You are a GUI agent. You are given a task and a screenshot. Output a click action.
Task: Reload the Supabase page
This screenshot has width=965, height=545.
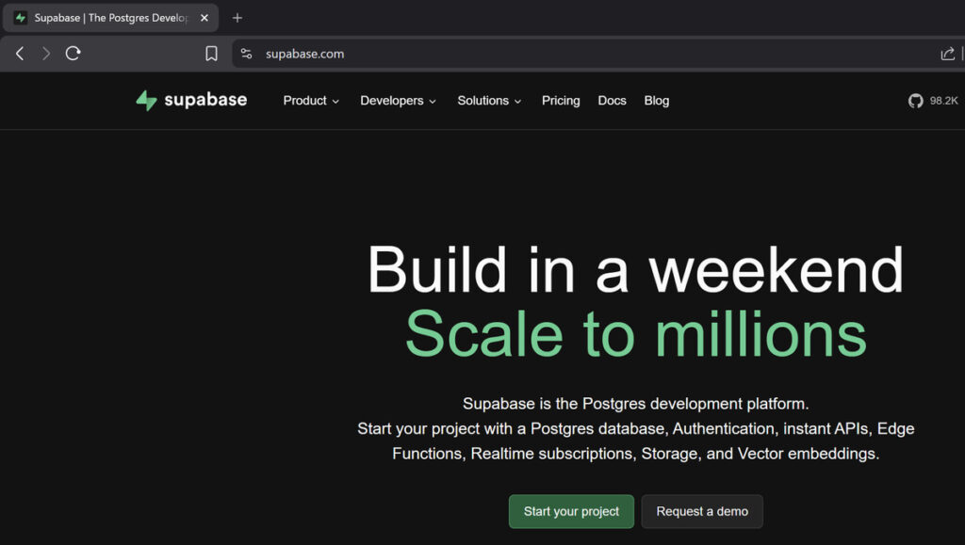(x=73, y=54)
